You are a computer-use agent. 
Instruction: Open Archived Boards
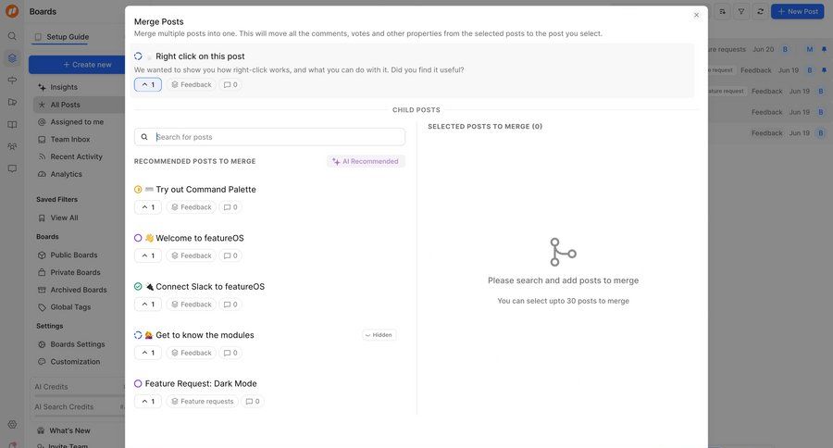pos(78,290)
